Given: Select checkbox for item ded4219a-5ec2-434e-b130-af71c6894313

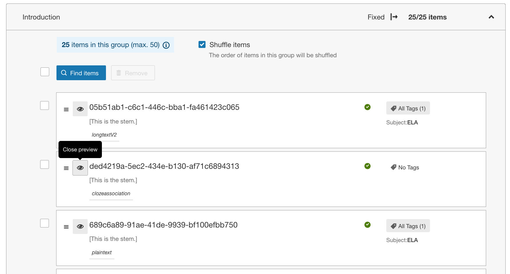Looking at the screenshot, I should click(45, 164).
